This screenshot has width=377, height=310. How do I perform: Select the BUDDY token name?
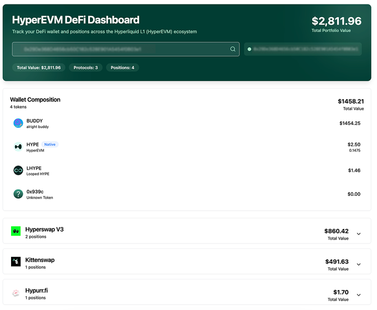[34, 121]
